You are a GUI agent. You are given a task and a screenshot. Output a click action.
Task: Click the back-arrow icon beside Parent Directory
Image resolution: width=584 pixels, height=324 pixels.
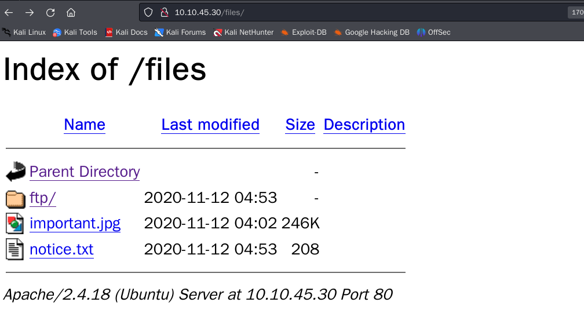coord(15,172)
